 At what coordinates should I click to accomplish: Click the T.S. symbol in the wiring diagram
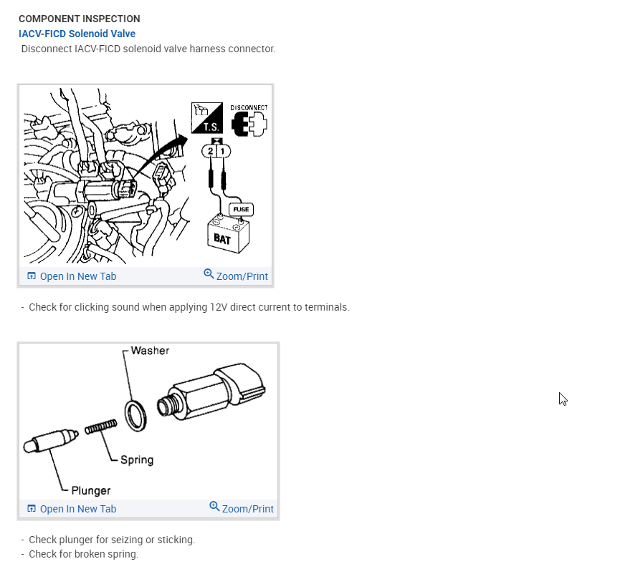[207, 118]
